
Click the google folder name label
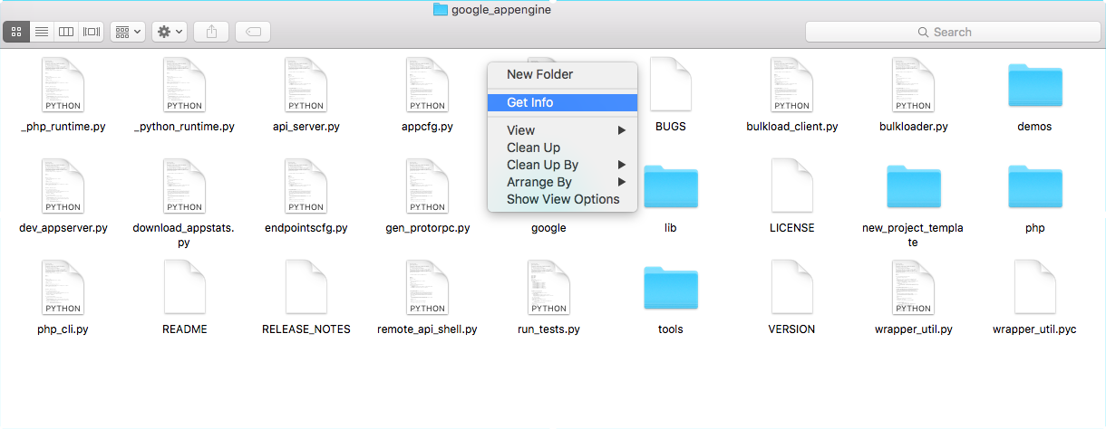click(548, 228)
